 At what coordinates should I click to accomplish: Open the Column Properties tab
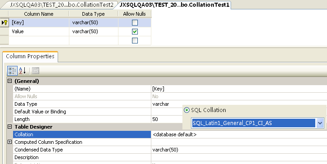[30, 56]
